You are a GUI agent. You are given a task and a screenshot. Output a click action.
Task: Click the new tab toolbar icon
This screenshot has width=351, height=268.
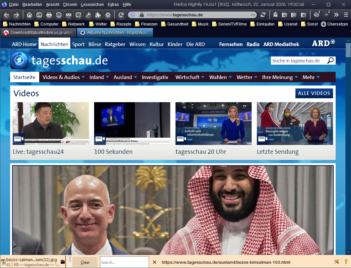coord(78,15)
